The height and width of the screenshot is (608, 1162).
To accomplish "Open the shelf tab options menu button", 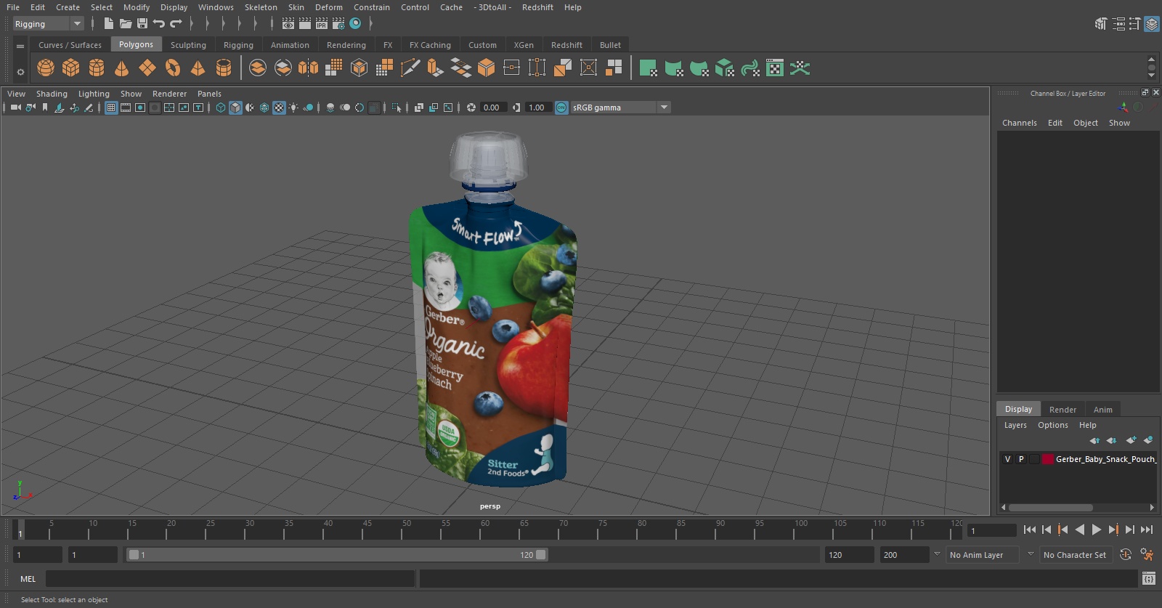I will (x=20, y=46).
